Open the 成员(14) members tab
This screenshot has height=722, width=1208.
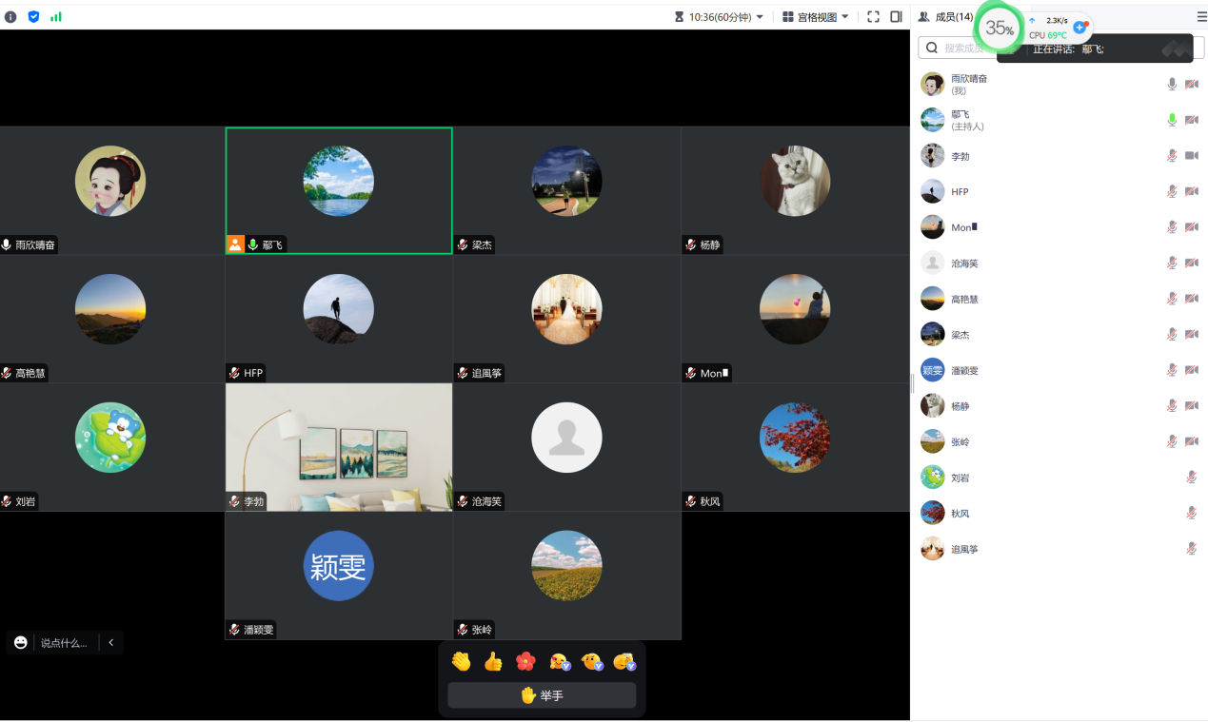click(x=945, y=16)
